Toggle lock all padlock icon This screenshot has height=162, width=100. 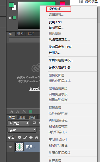(x=37, y=138)
